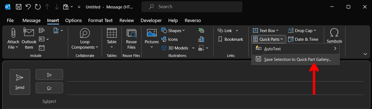Click the To recipients button
This screenshot has width=372, height=109.
(49, 74)
